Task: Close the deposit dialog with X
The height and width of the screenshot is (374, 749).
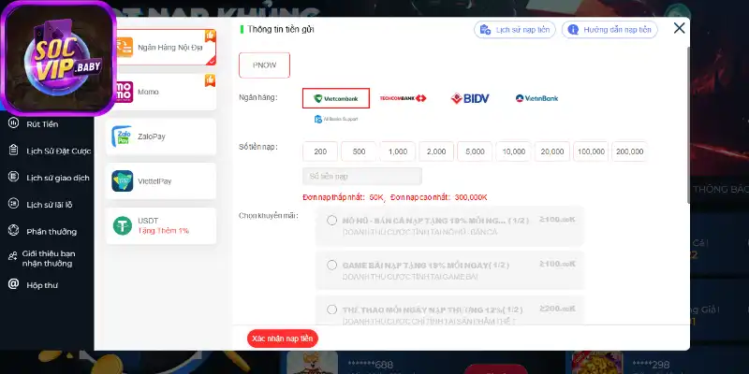Action: [x=680, y=28]
